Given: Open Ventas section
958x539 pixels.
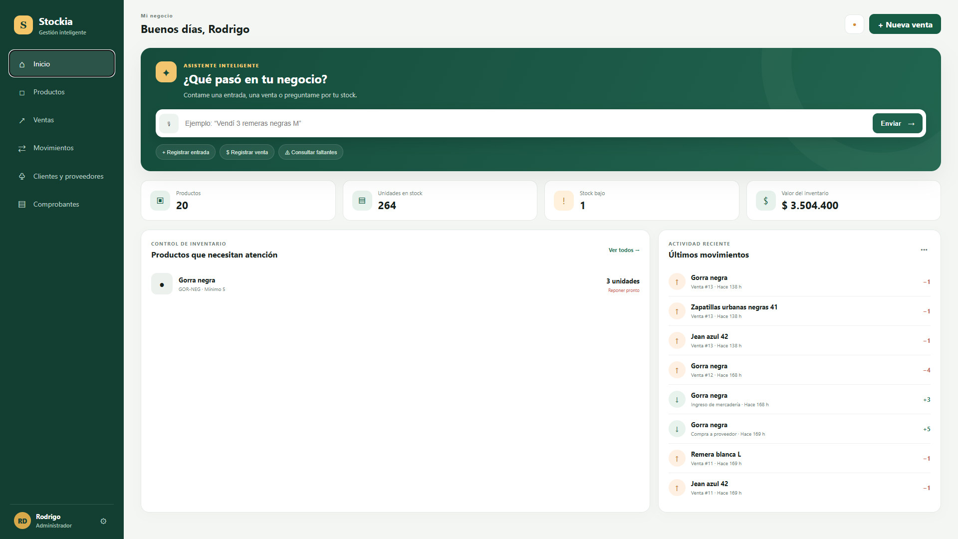Looking at the screenshot, I should click(62, 120).
